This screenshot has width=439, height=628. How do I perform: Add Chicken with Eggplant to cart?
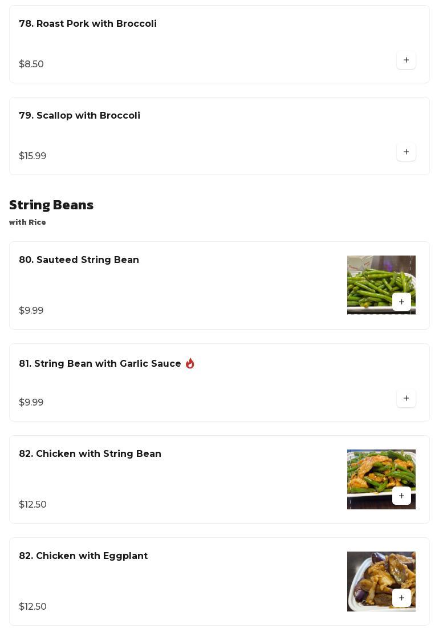pyautogui.click(x=401, y=598)
